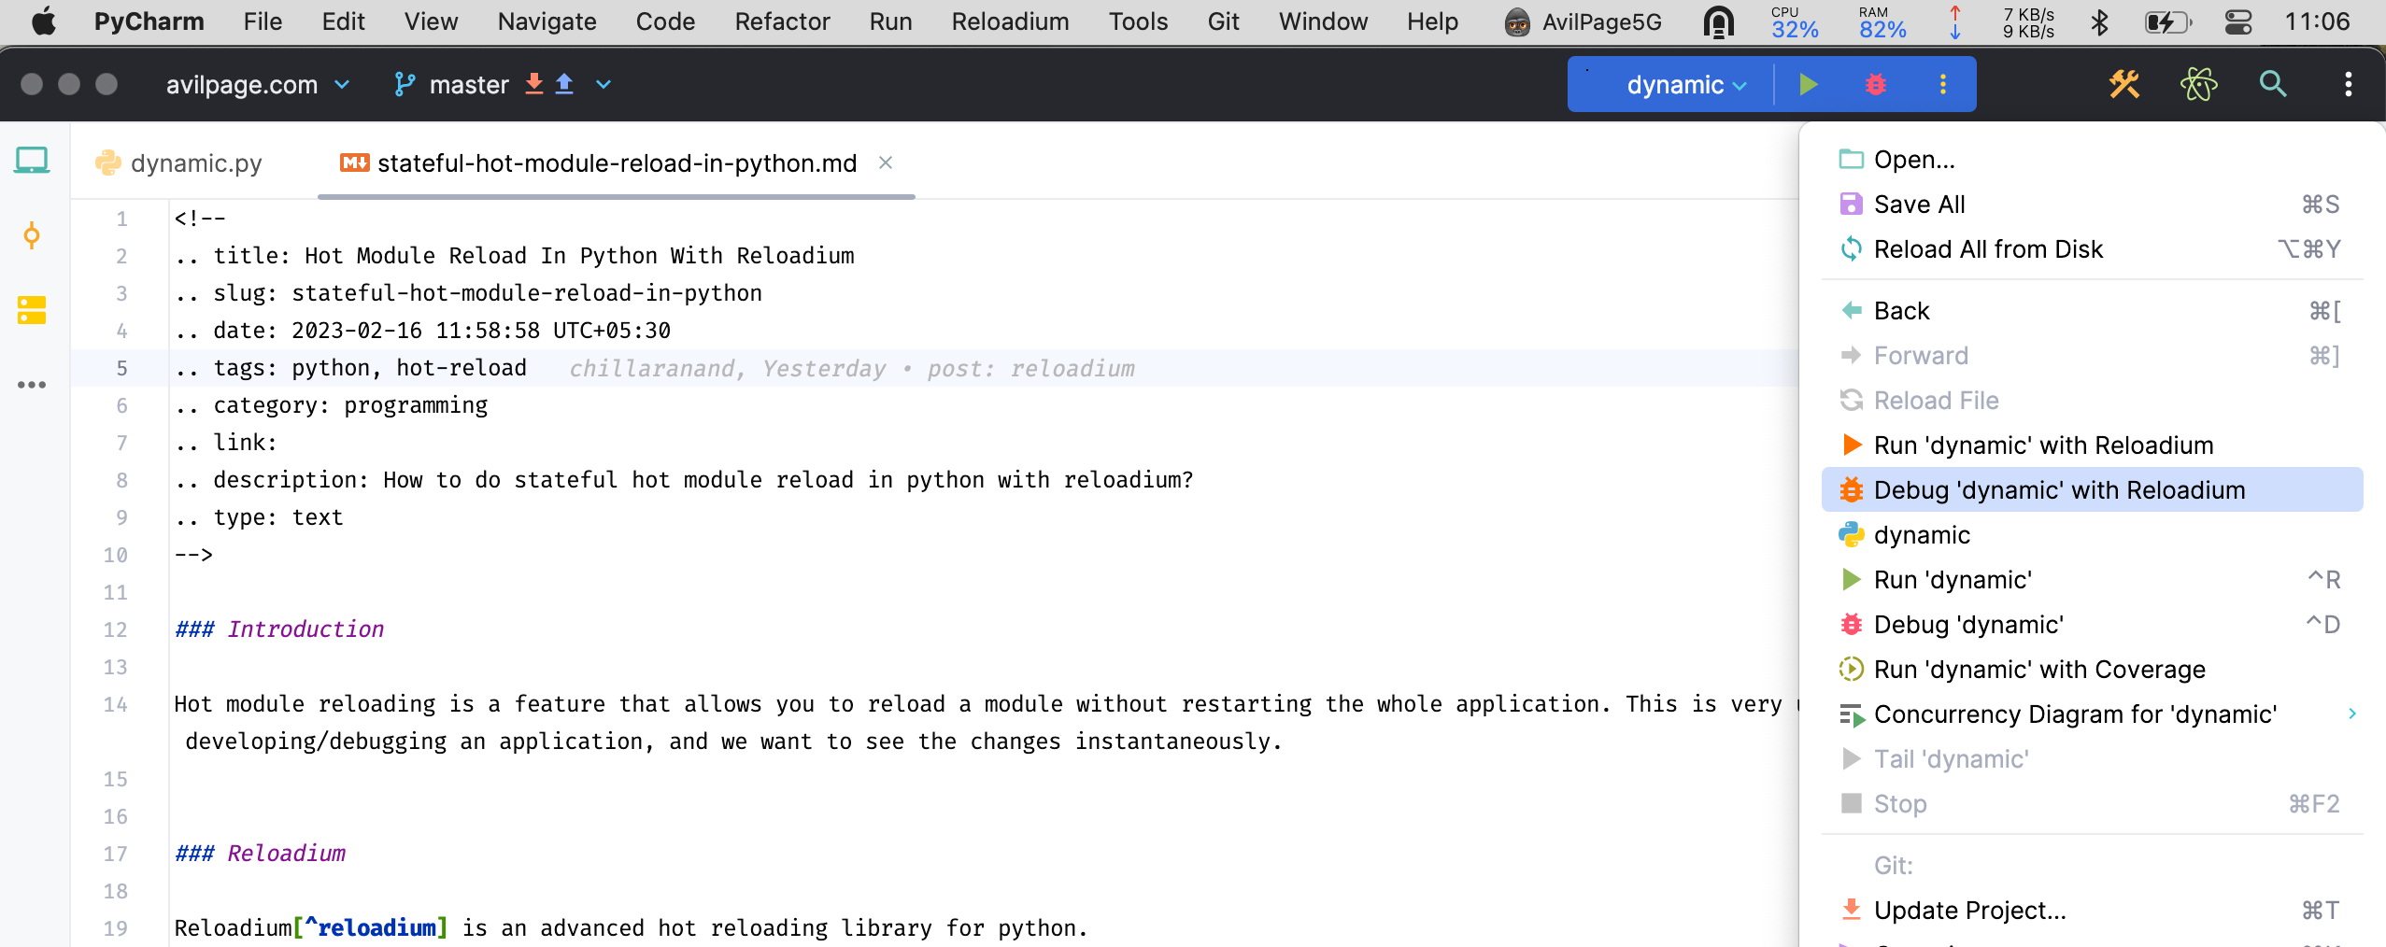
Task: Click the yellow services icon in the sidebar
Action: pos(31,310)
